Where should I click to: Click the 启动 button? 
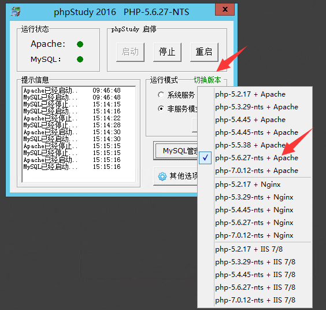click(131, 52)
